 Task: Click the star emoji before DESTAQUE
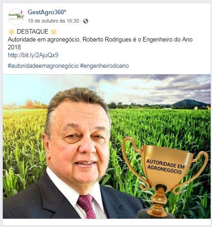click(x=11, y=32)
